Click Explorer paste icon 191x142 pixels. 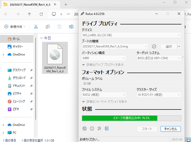(x=60, y=27)
